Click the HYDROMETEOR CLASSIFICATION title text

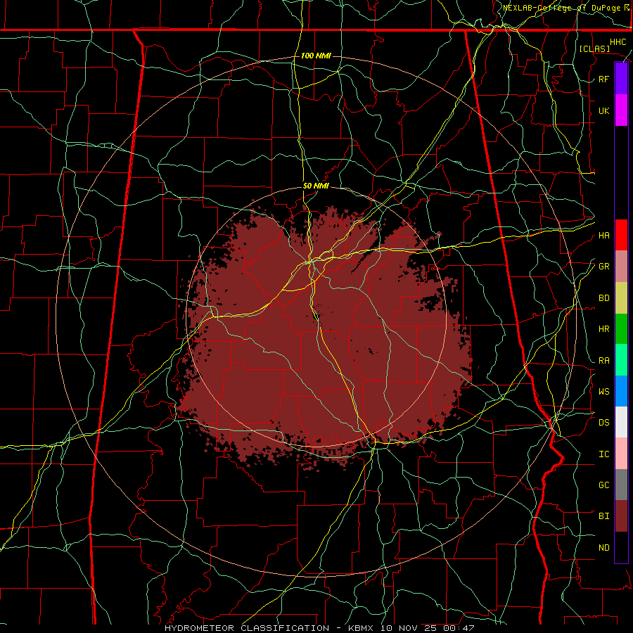(x=247, y=628)
